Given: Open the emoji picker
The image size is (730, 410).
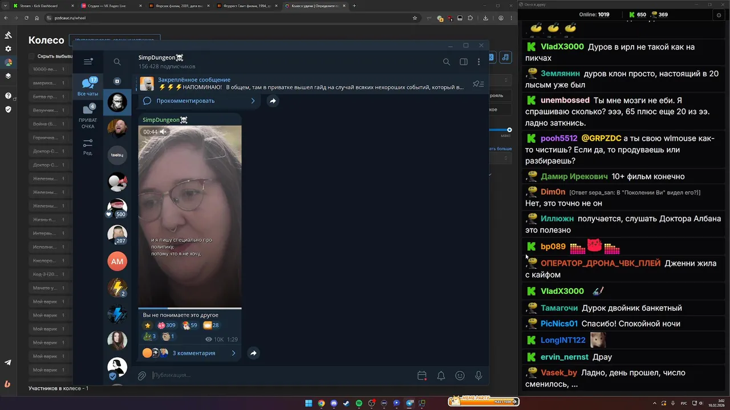Looking at the screenshot, I should pyautogui.click(x=460, y=375).
